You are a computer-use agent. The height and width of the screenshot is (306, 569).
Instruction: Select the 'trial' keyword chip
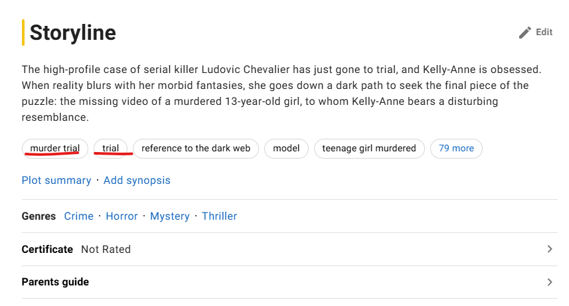click(x=111, y=149)
